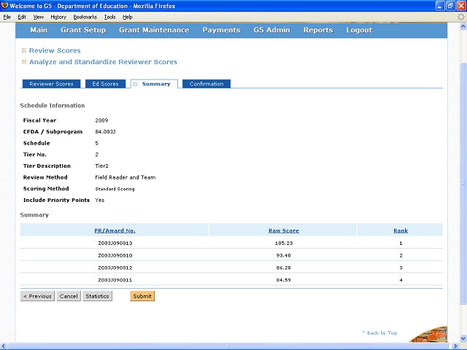Click the Cancel button
467x350 pixels.
click(69, 296)
